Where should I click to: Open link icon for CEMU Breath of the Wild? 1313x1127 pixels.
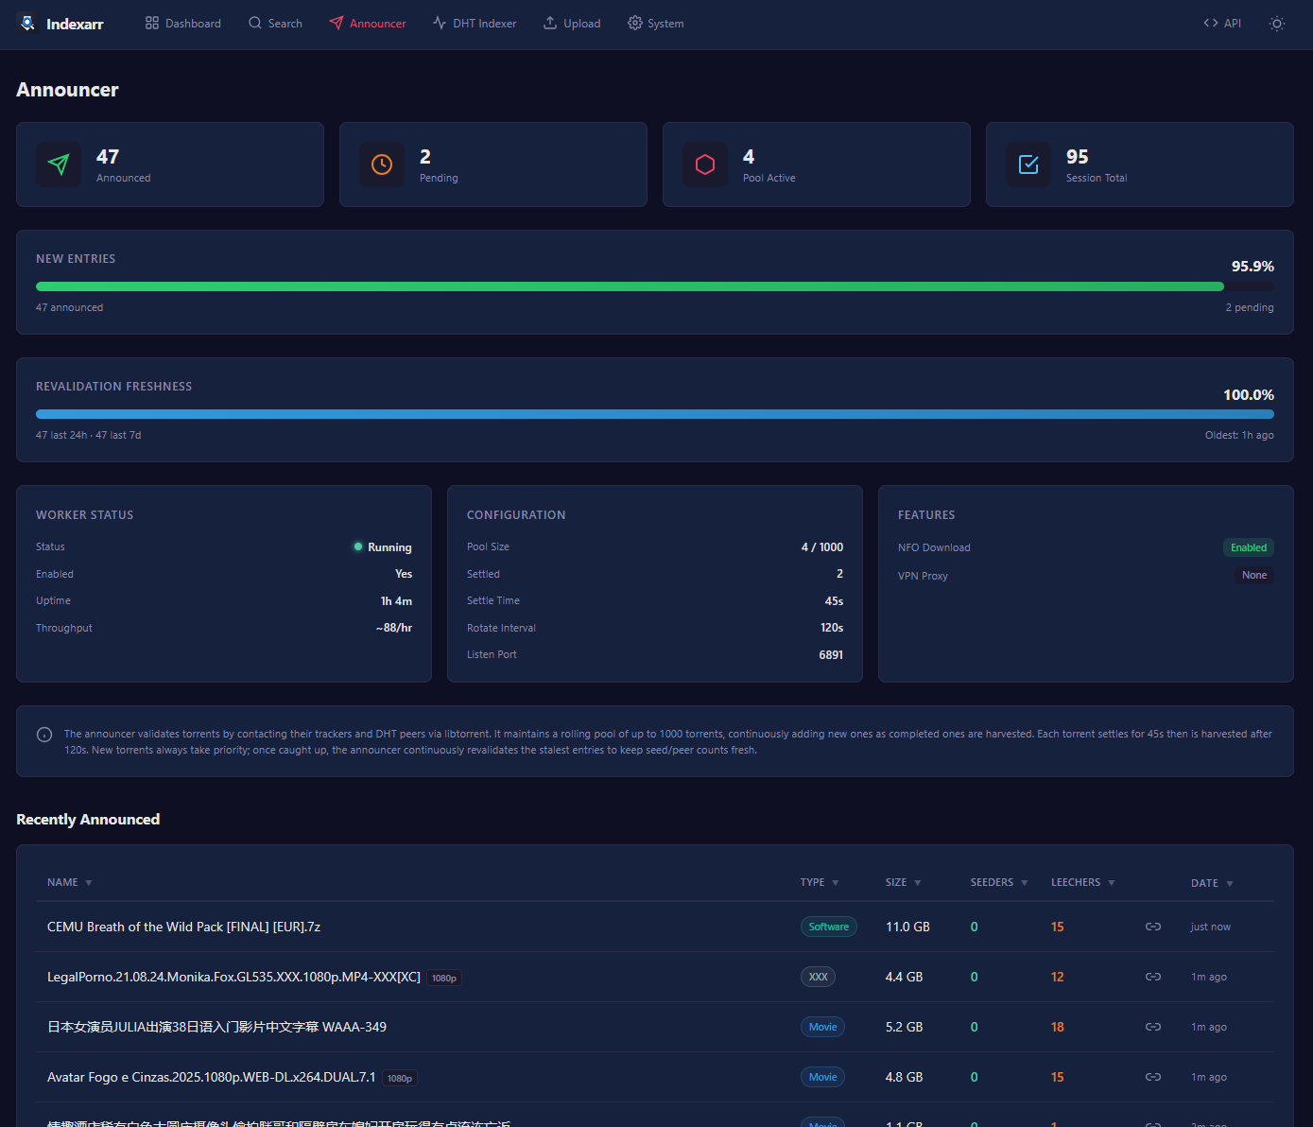tap(1152, 927)
